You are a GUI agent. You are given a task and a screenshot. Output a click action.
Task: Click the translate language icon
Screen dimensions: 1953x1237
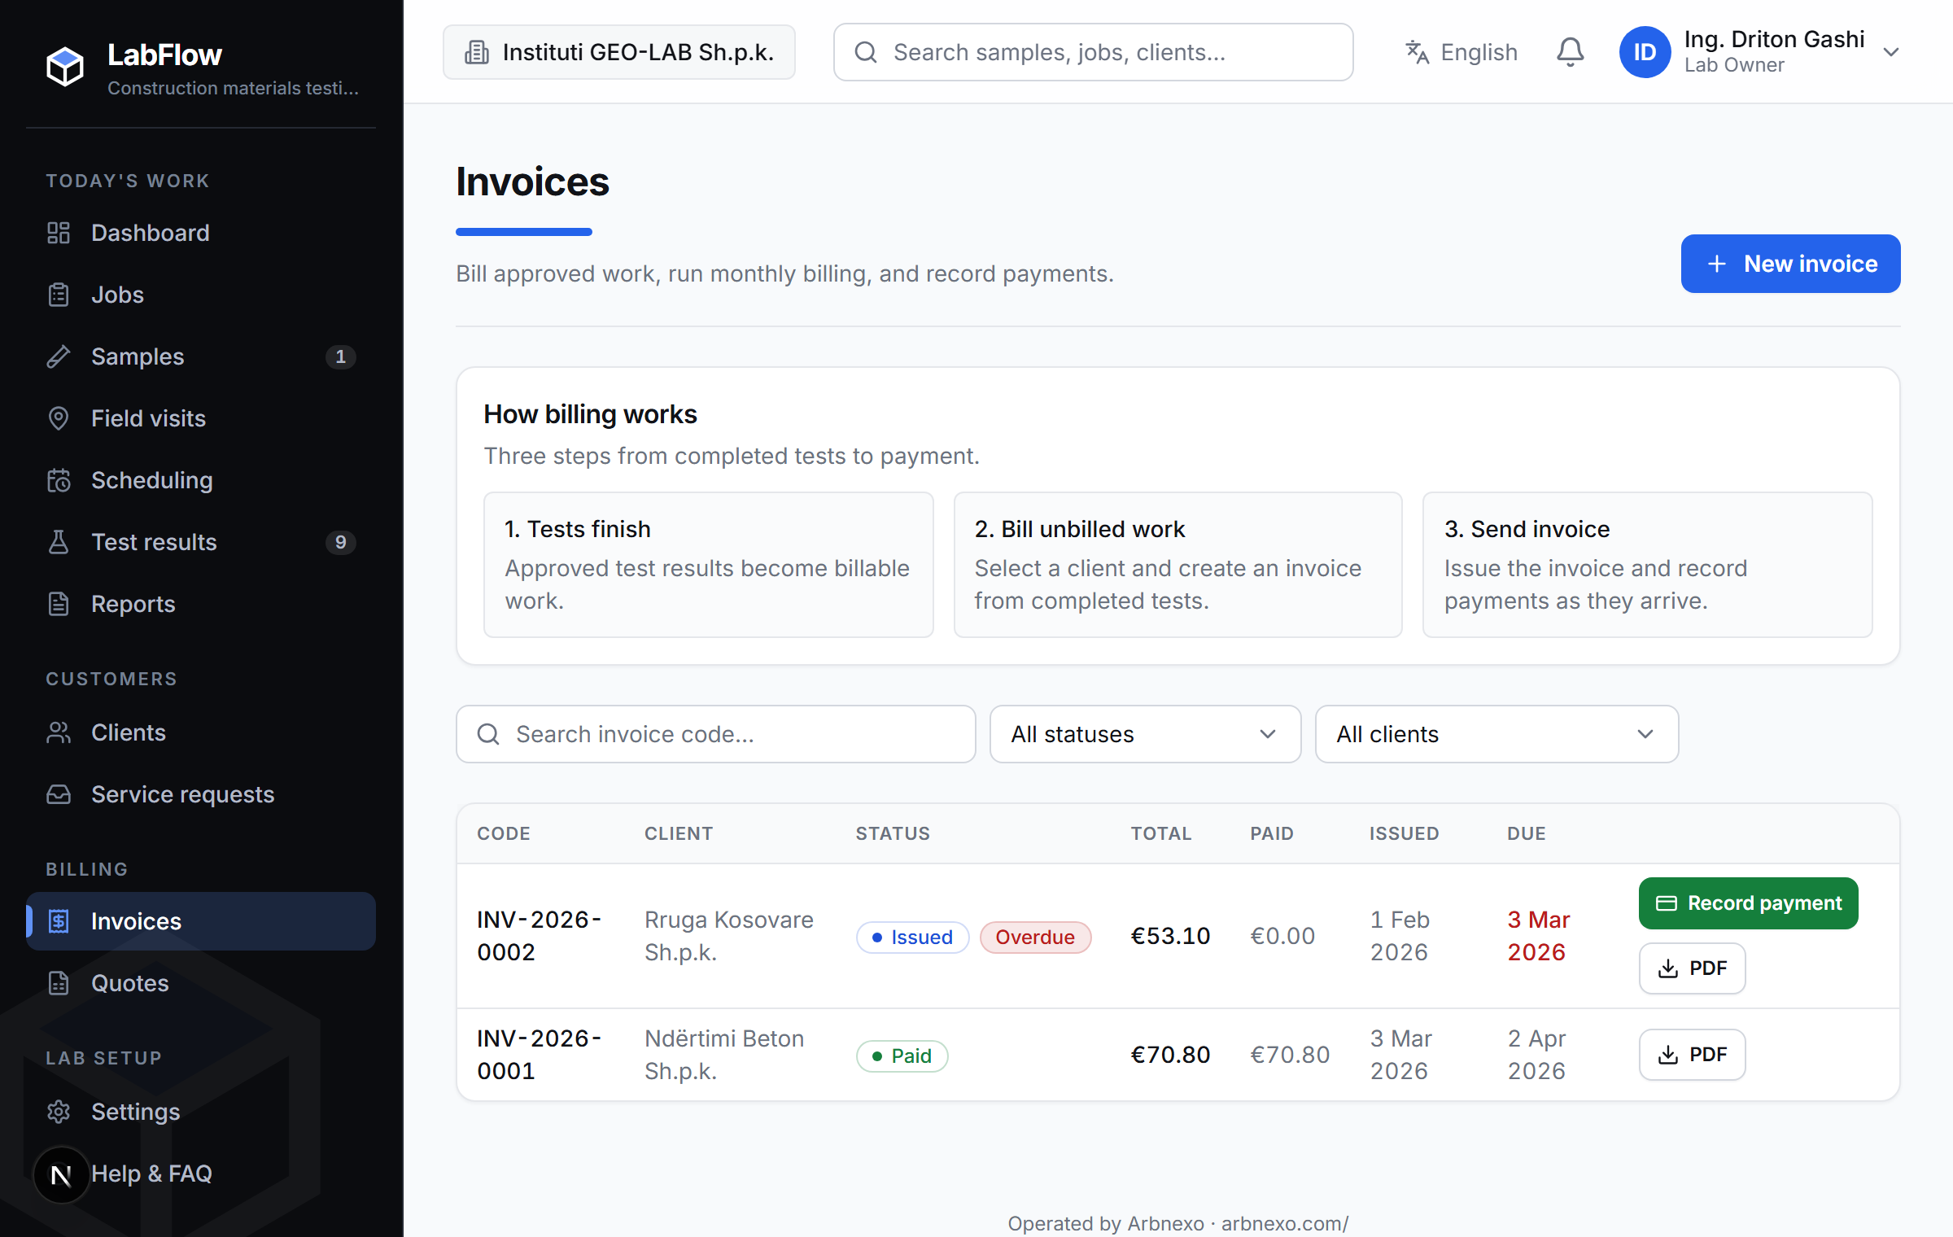pyautogui.click(x=1417, y=52)
